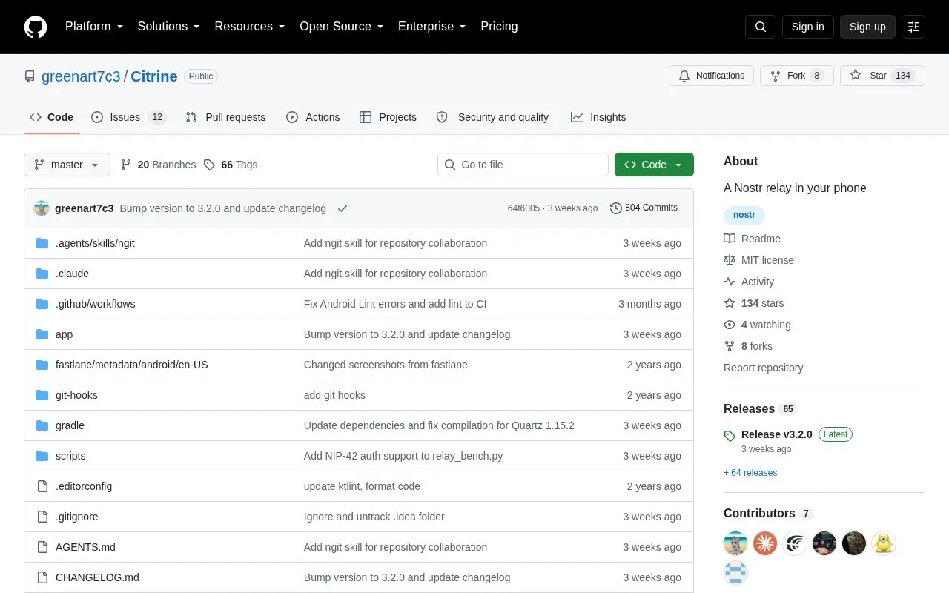Open the orange starburst contributor avatar
Image resolution: width=949 pixels, height=593 pixels.
point(765,543)
